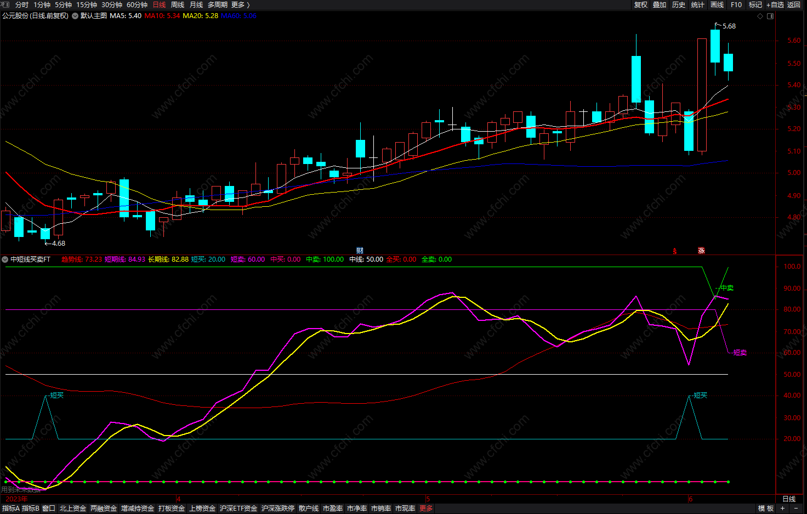Screen dimensions: 807x514
Task: Select the 日线 period
Action: 159,4
